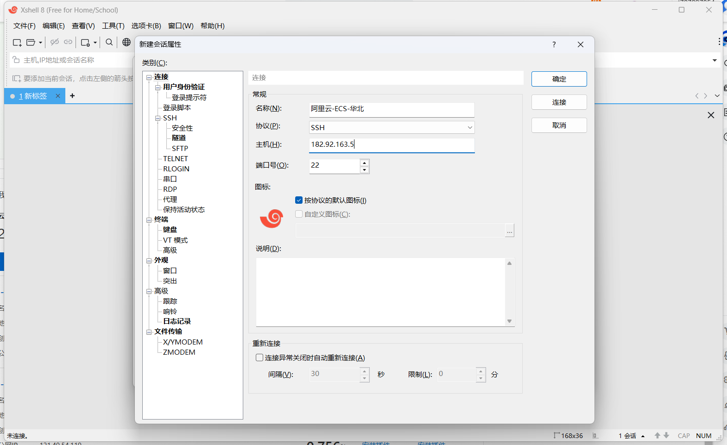Toggle the 自定义图标 checkbox
727x445 pixels.
[299, 214]
